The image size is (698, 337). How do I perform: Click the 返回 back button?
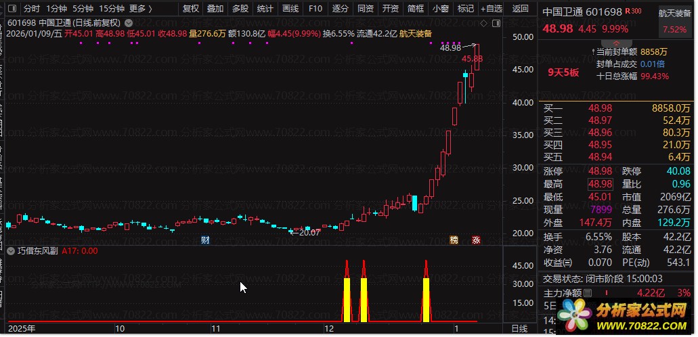(520, 8)
